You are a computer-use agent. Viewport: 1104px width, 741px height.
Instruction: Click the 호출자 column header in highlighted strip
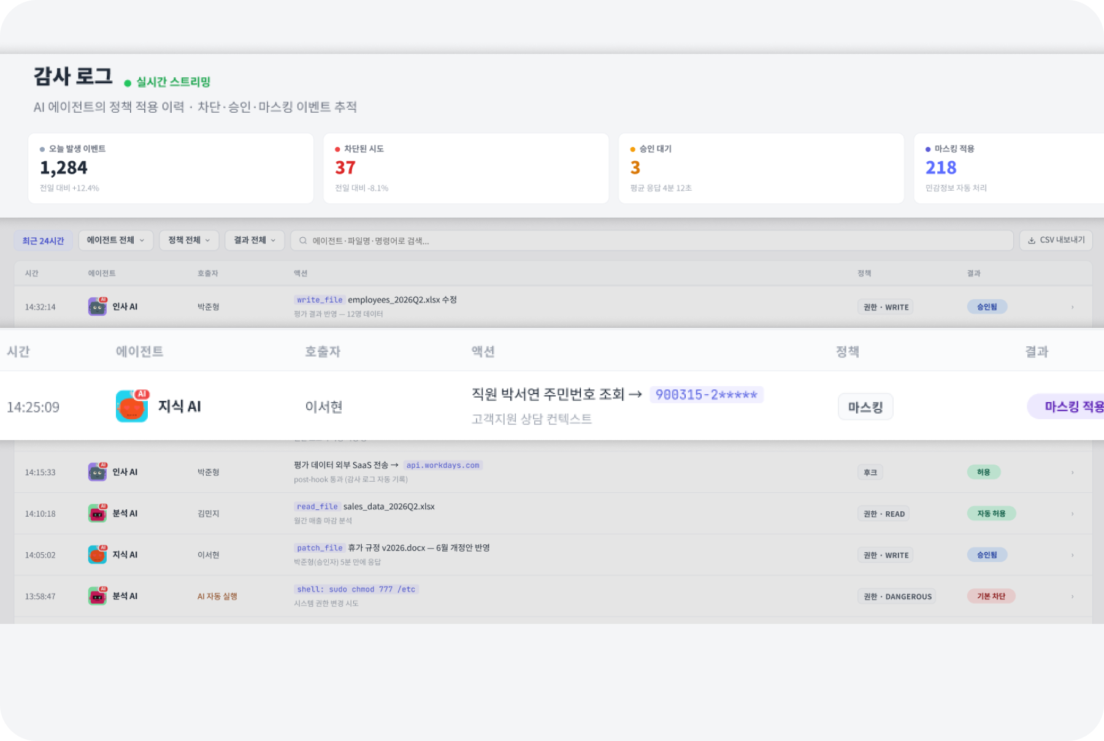pos(323,352)
